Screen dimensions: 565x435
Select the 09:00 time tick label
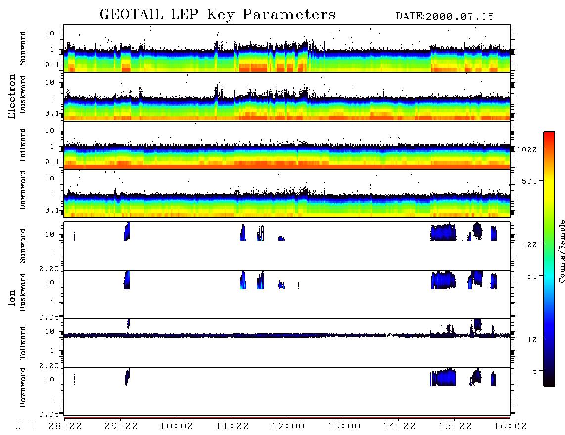[121, 426]
